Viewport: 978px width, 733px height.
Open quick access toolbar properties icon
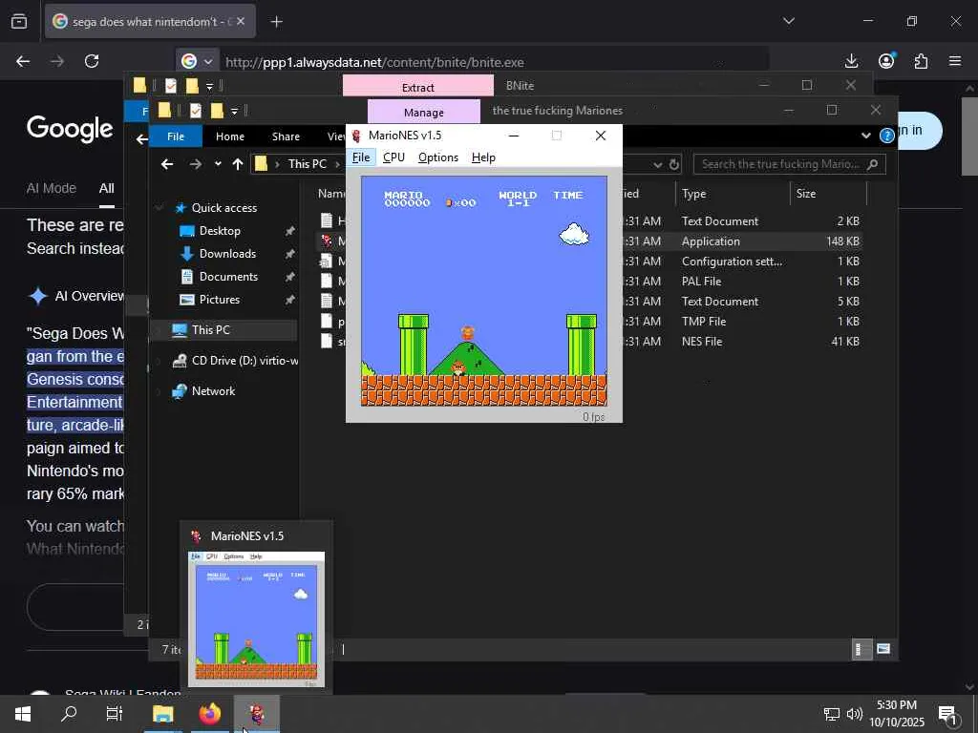click(195, 111)
